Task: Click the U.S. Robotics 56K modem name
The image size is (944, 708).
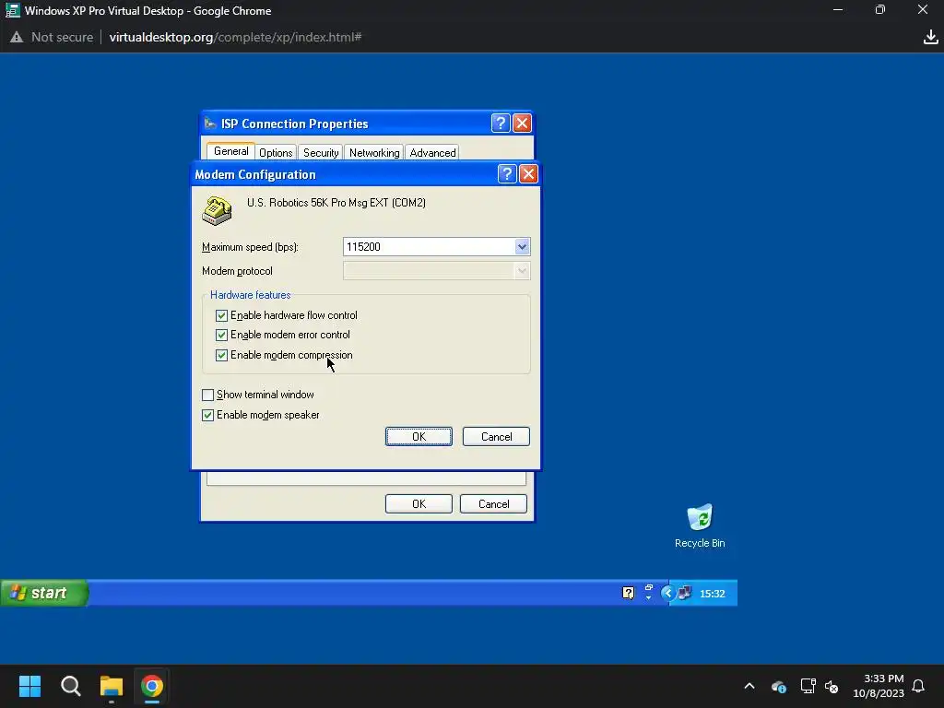Action: pos(336,203)
